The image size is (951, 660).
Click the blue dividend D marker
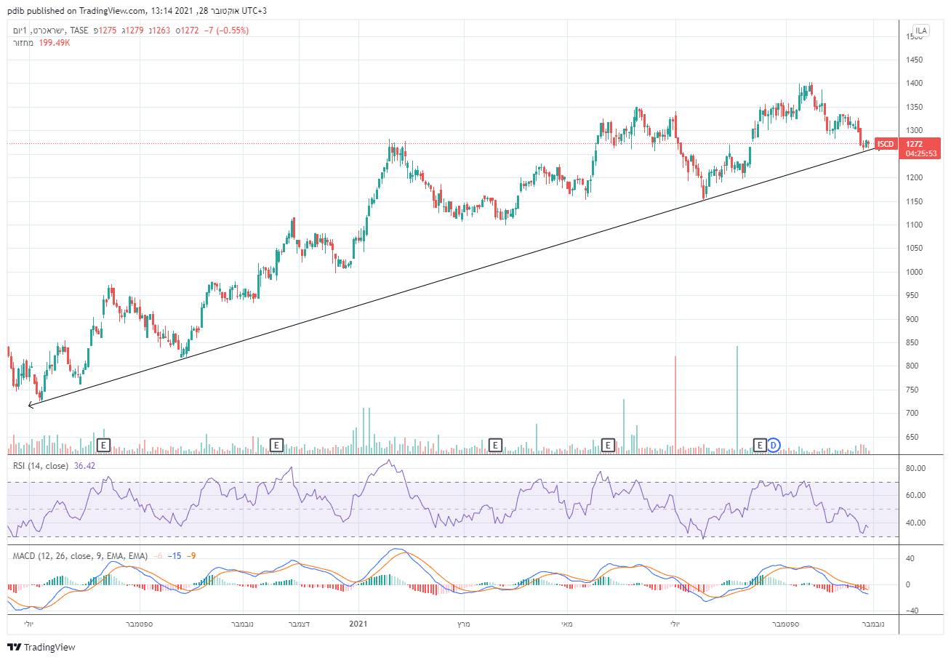pyautogui.click(x=774, y=444)
